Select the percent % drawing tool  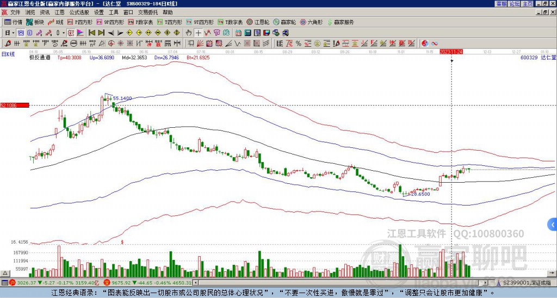point(299,44)
